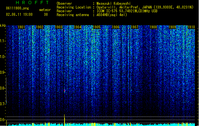Click the Receiving antenna label
Screen dimensions: 199x126
[73, 15]
